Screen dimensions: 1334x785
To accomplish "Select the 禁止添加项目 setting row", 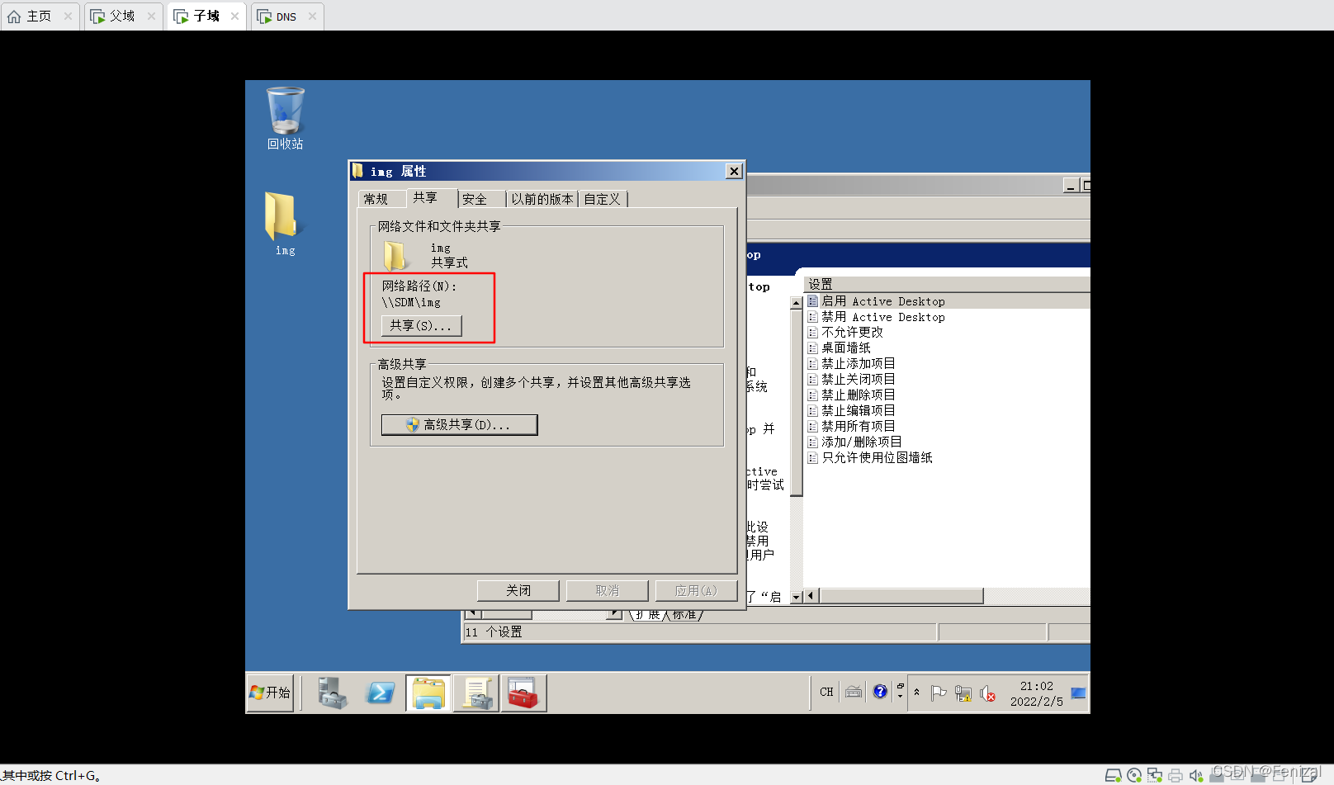I will [x=948, y=364].
